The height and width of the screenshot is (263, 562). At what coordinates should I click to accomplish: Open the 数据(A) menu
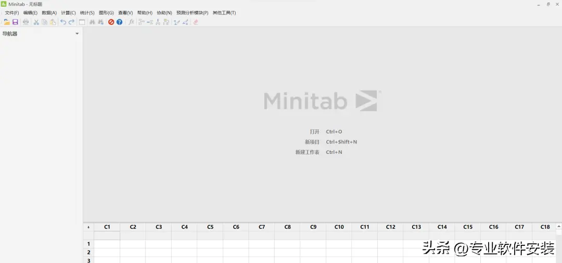tap(49, 12)
